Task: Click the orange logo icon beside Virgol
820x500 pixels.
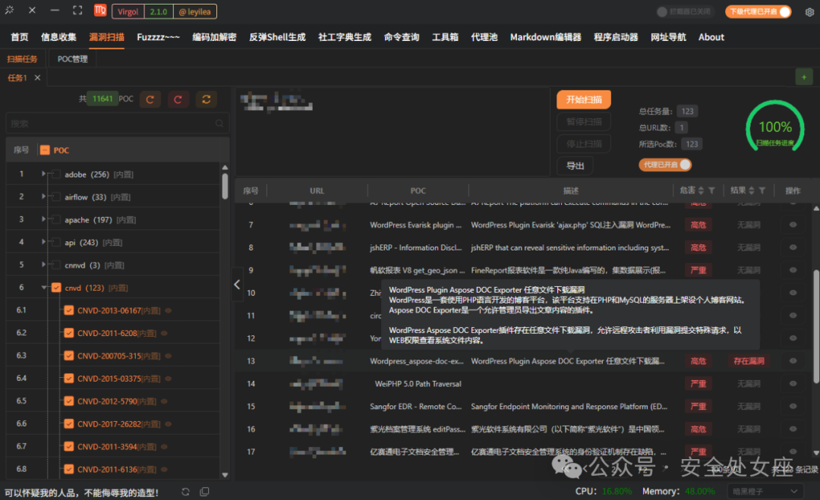Action: click(100, 11)
